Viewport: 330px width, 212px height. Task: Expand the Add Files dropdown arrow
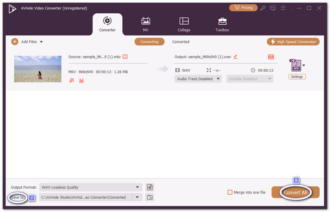point(41,42)
